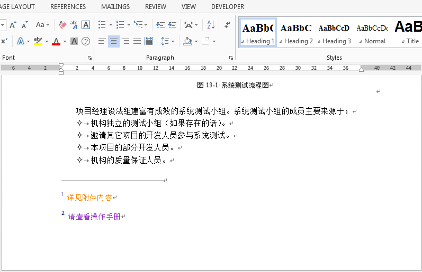Open line spacing dropdown arrow
This screenshot has height=272, width=422.
click(173, 41)
